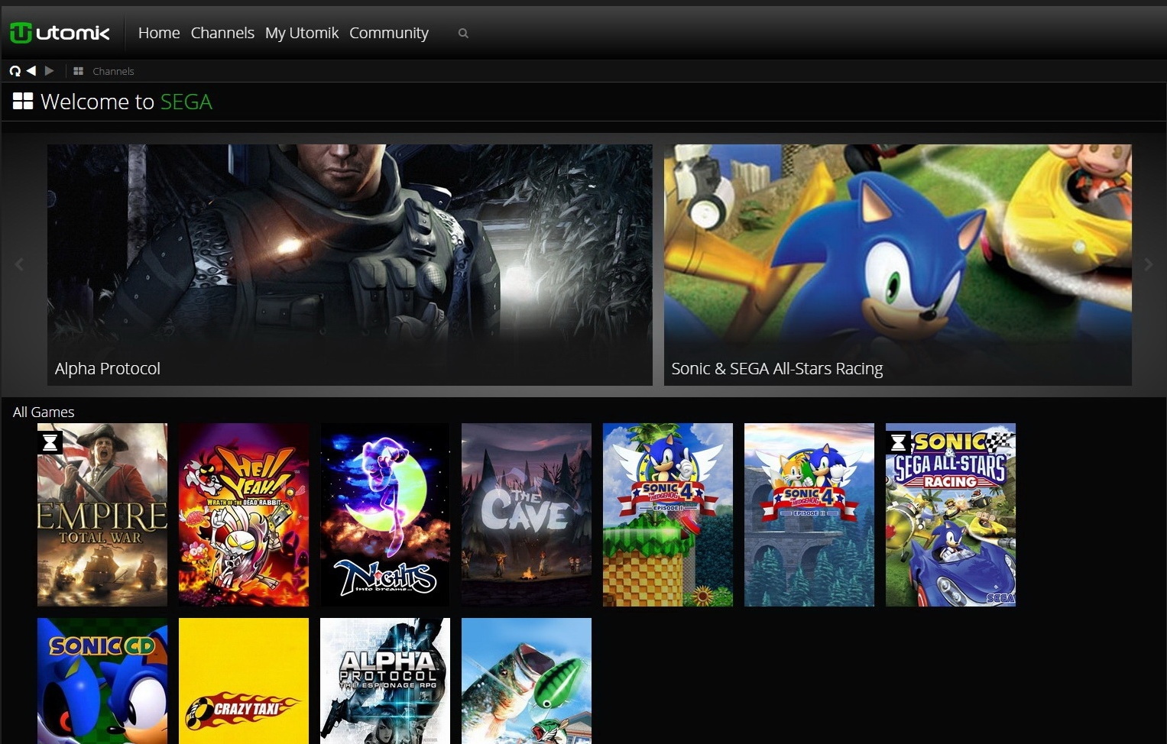This screenshot has width=1167, height=744.
Task: Click the grid icon next to Welcome to SEGA
Action: point(23,101)
